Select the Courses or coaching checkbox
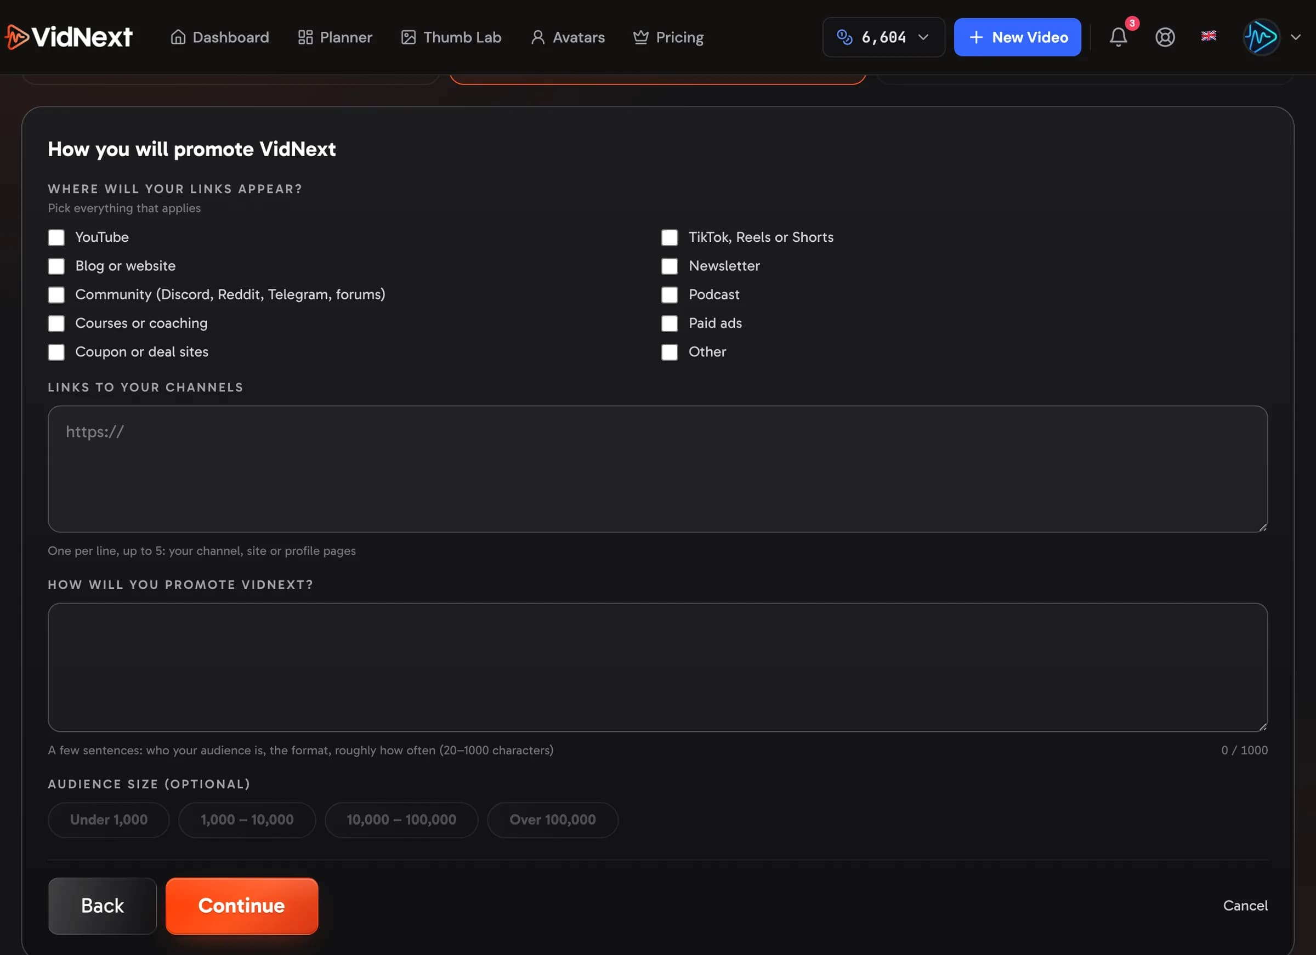This screenshot has height=955, width=1316. (56, 323)
